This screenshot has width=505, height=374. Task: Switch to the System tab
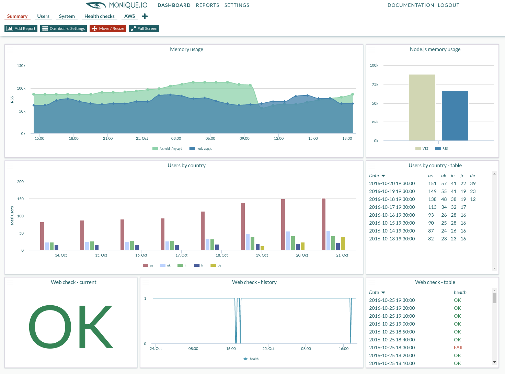click(x=67, y=16)
